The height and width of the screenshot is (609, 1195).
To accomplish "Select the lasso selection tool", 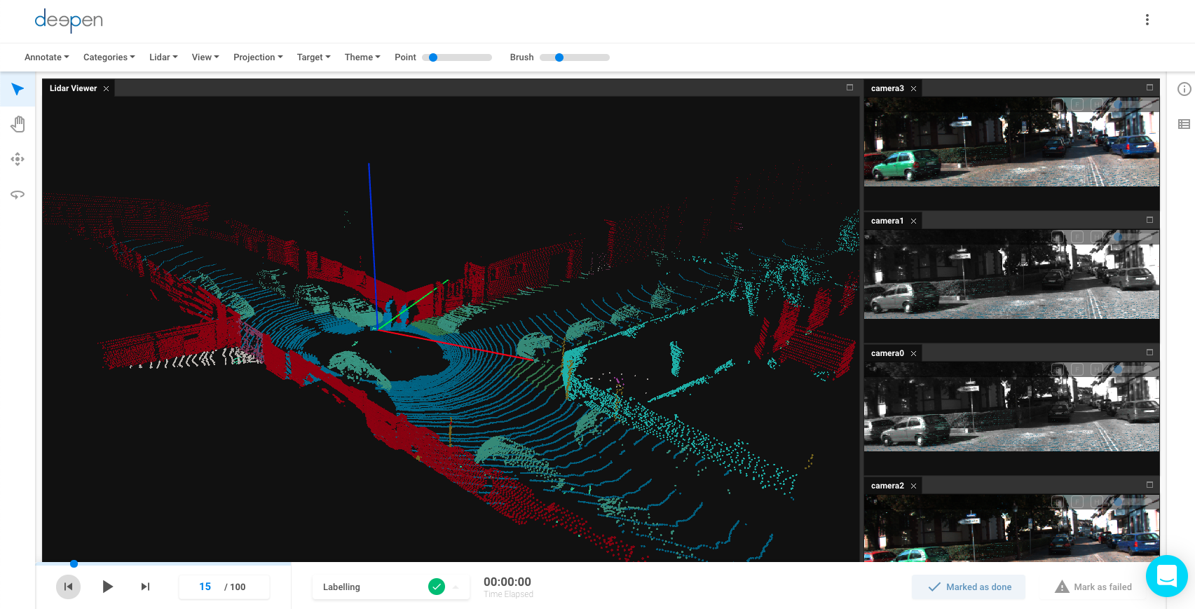I will point(18,194).
